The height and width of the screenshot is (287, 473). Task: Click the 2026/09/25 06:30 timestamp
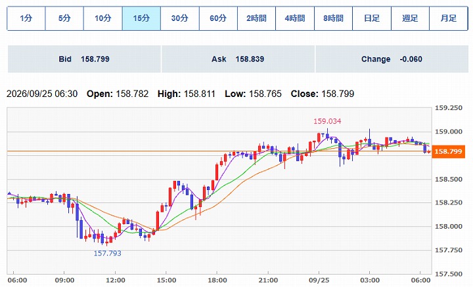point(42,94)
